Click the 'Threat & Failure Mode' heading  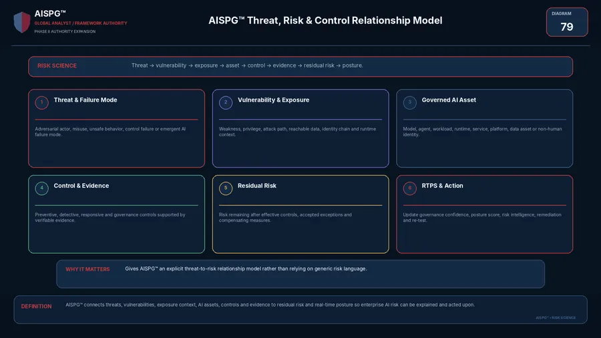coord(85,100)
